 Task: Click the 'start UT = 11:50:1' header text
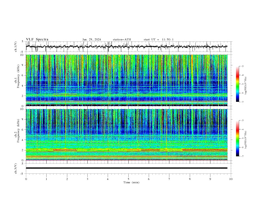(159, 39)
